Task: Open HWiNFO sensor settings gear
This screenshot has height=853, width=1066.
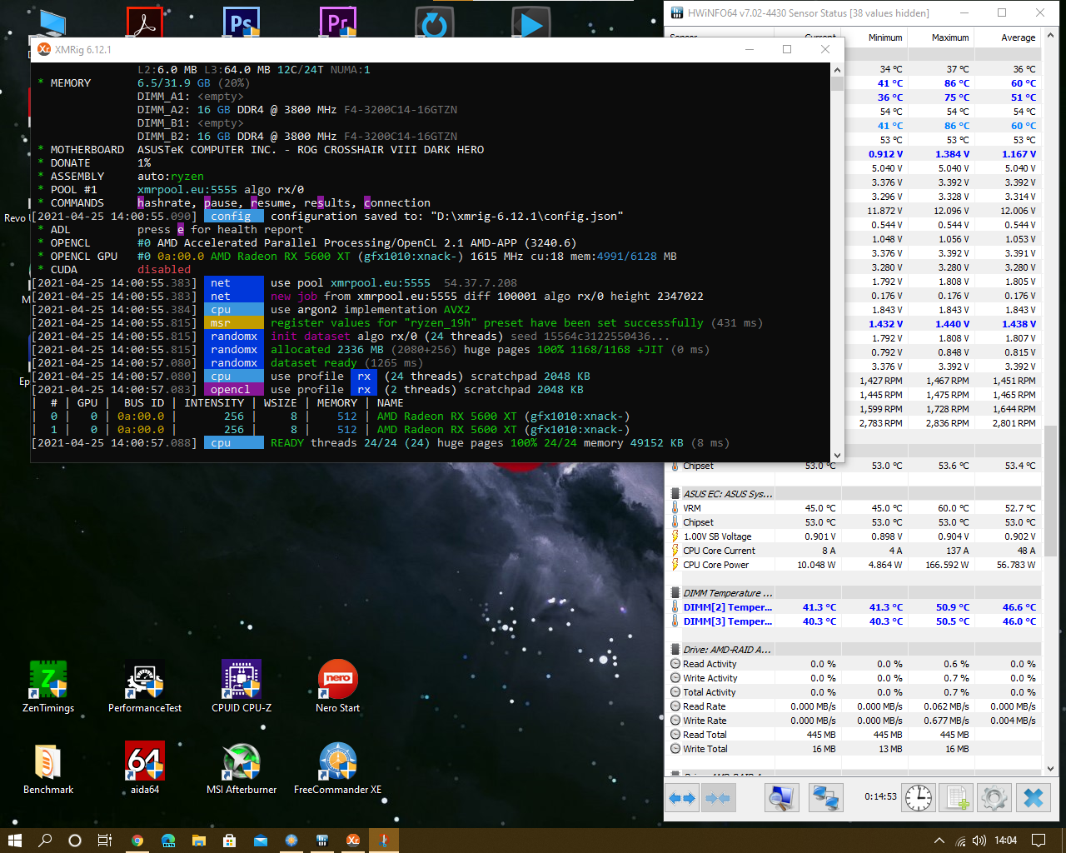Action: point(994,798)
